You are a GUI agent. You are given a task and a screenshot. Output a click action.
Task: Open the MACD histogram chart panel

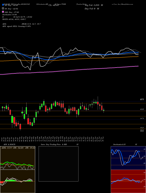point(18,181)
